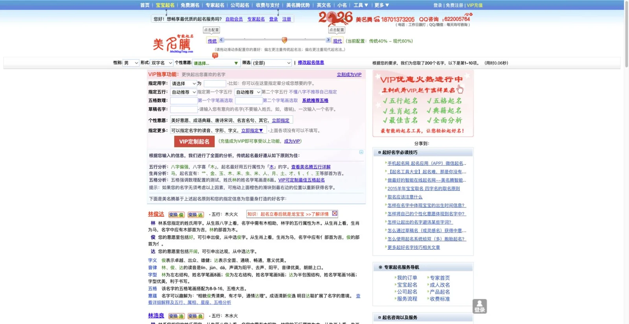
Task: Open 专家起名 in the top navigation bar
Action: coord(215,5)
